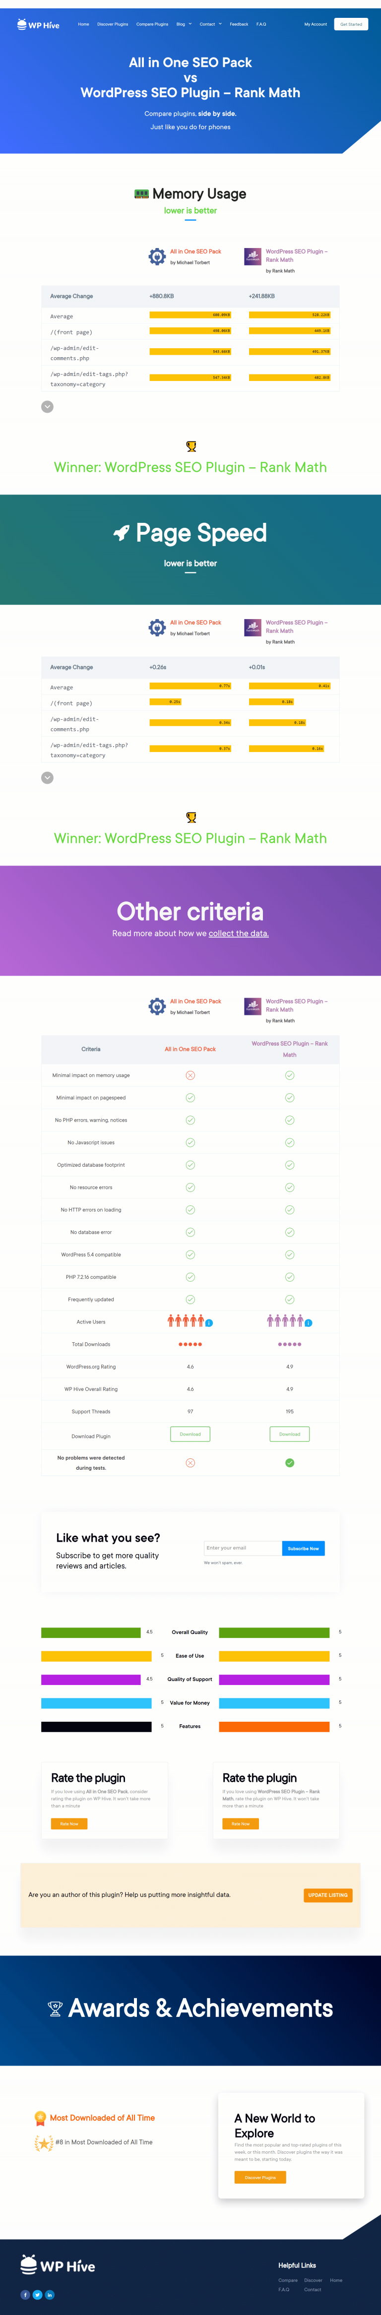Click the WP Hive bee logo

coord(21,24)
